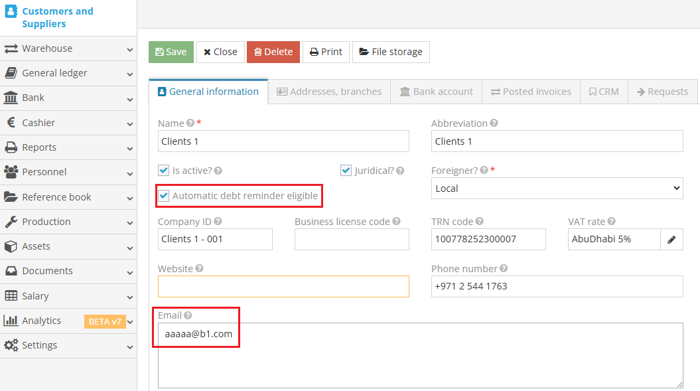Click the Customers and Suppliers header icon
Viewport: 700px width, 391px height.
click(x=10, y=11)
